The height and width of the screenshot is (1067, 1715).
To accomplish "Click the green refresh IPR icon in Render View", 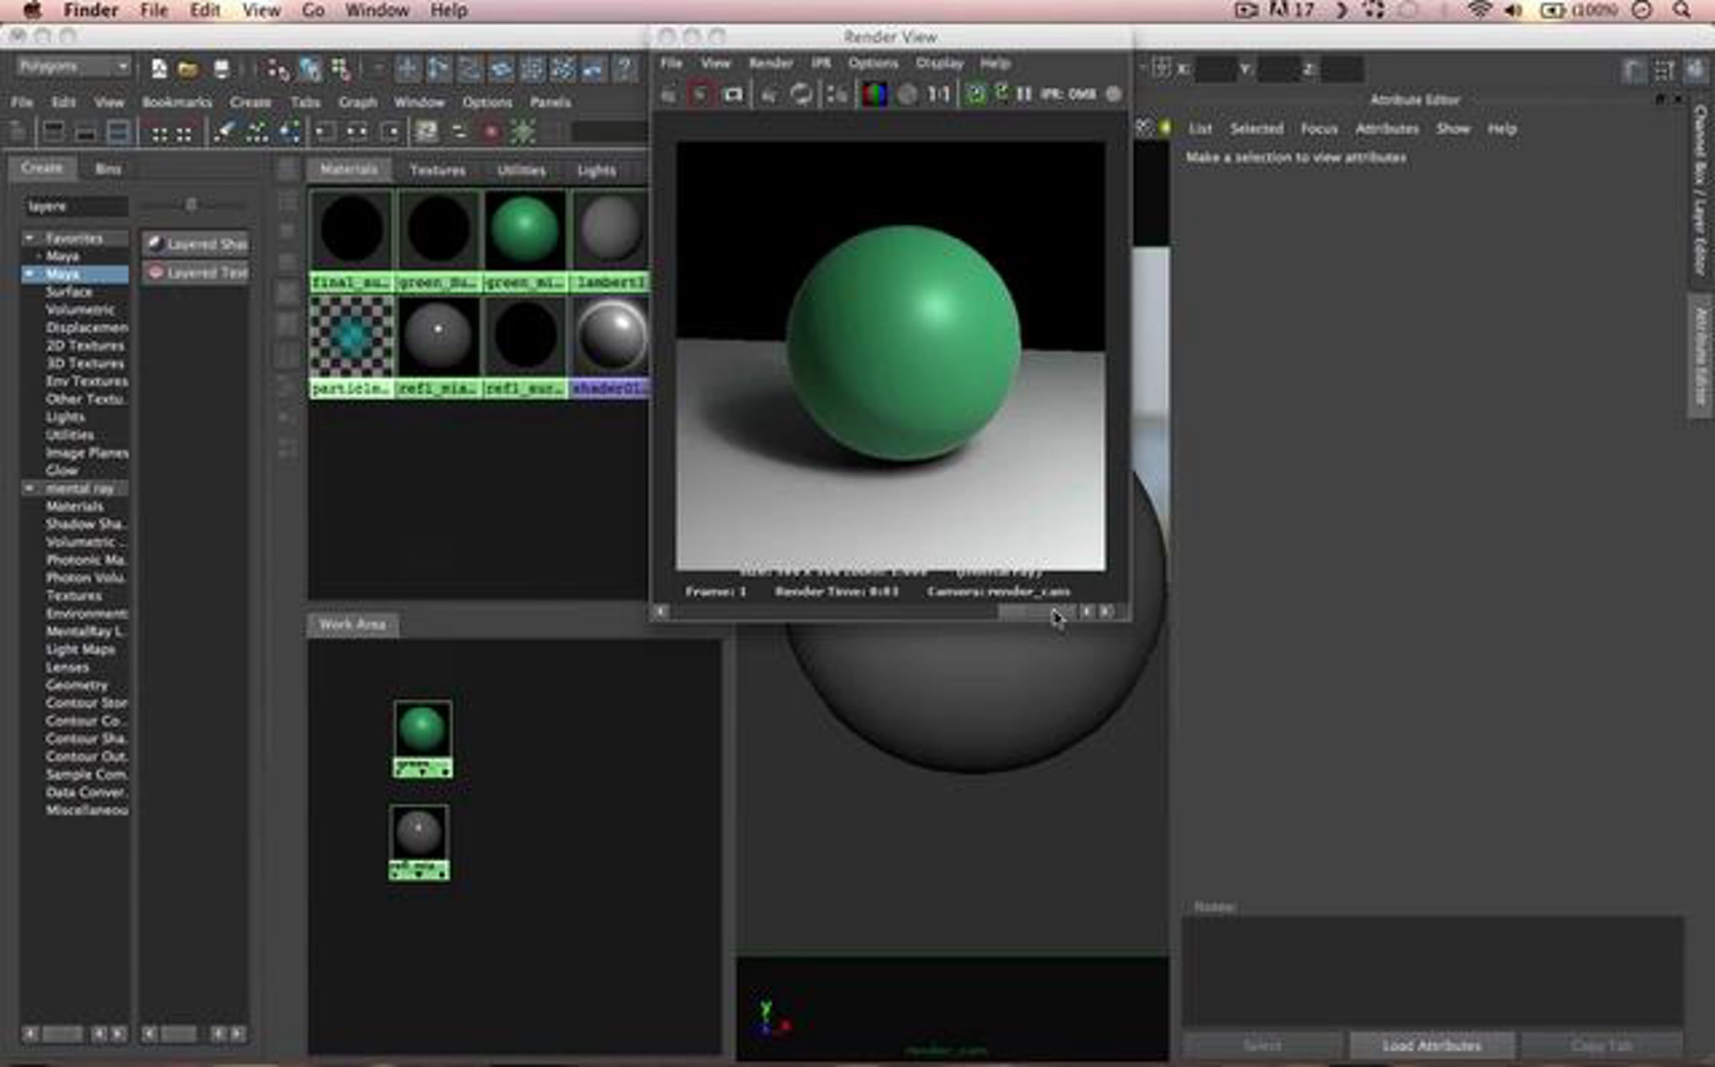I will pos(975,94).
